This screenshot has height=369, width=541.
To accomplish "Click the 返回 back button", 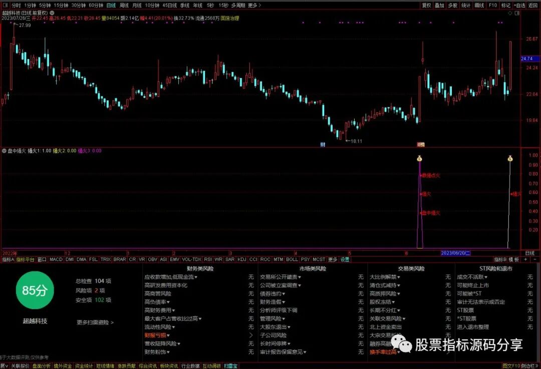I will click(x=533, y=5).
